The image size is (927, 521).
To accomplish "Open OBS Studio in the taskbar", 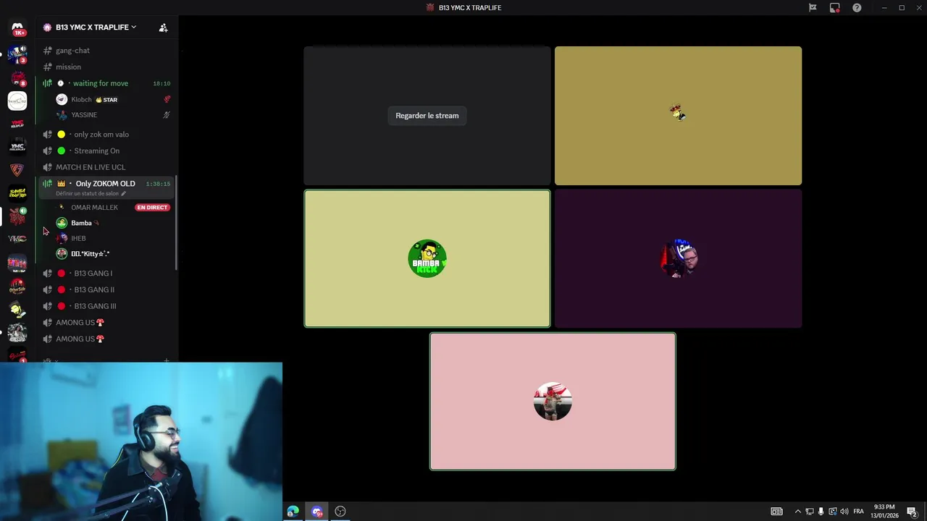I will tap(340, 512).
